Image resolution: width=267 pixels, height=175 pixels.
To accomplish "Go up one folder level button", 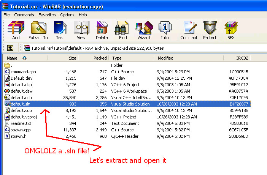I will point(10,48).
